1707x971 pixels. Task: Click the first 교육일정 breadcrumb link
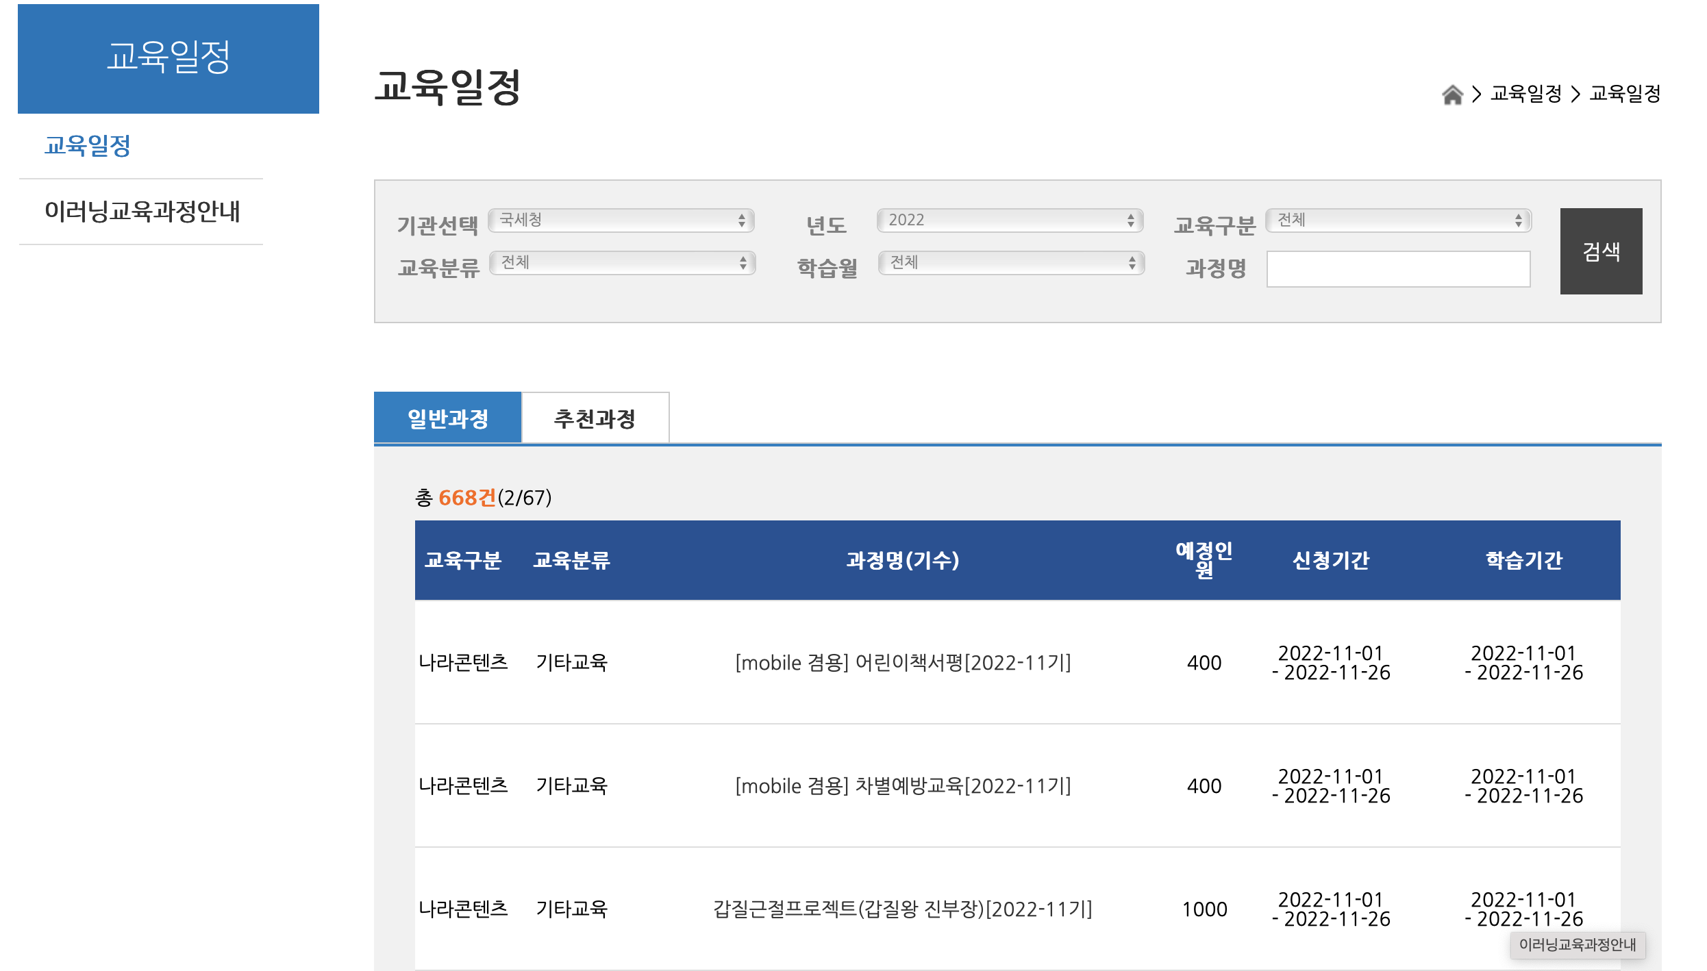tap(1525, 94)
